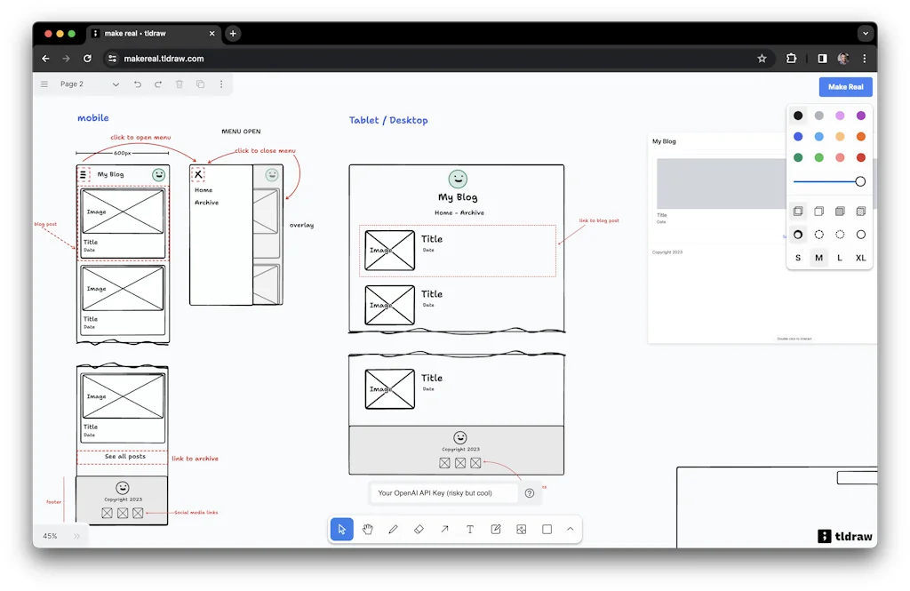
Task: Pick the green color swatch
Action: coord(798,157)
